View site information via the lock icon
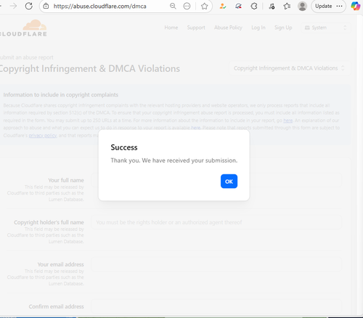 [46, 6]
